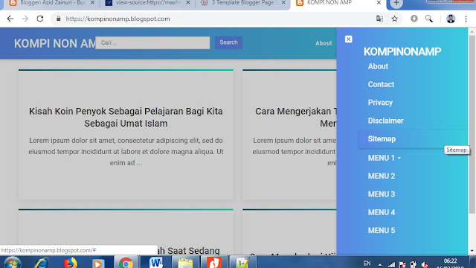The height and width of the screenshot is (268, 476).
Task: Select MENU 4 in the side menu
Action: (382, 212)
